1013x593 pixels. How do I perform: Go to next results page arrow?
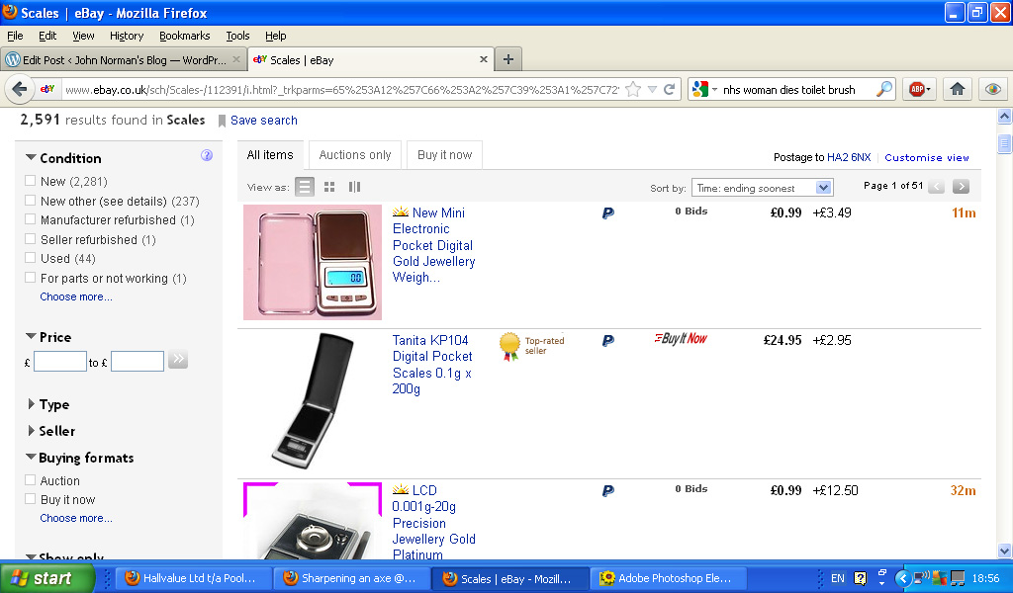coord(960,187)
